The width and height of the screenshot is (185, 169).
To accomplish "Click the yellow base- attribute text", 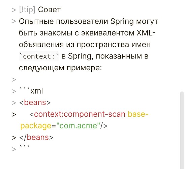I will point(138,114).
